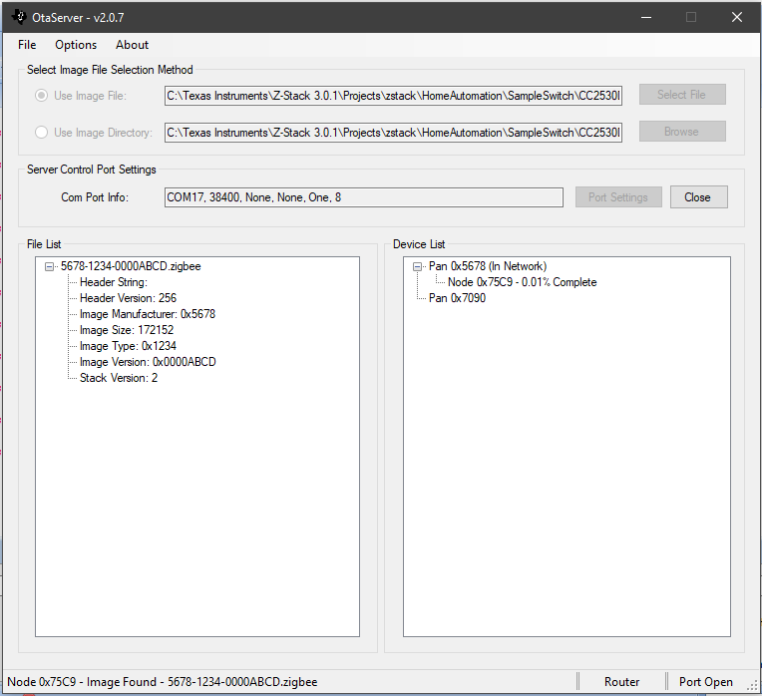Screen dimensions: 762x696
Task: Click the Use Image File path field
Action: (x=393, y=96)
